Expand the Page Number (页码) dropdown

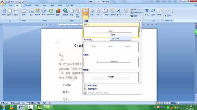point(98,13)
